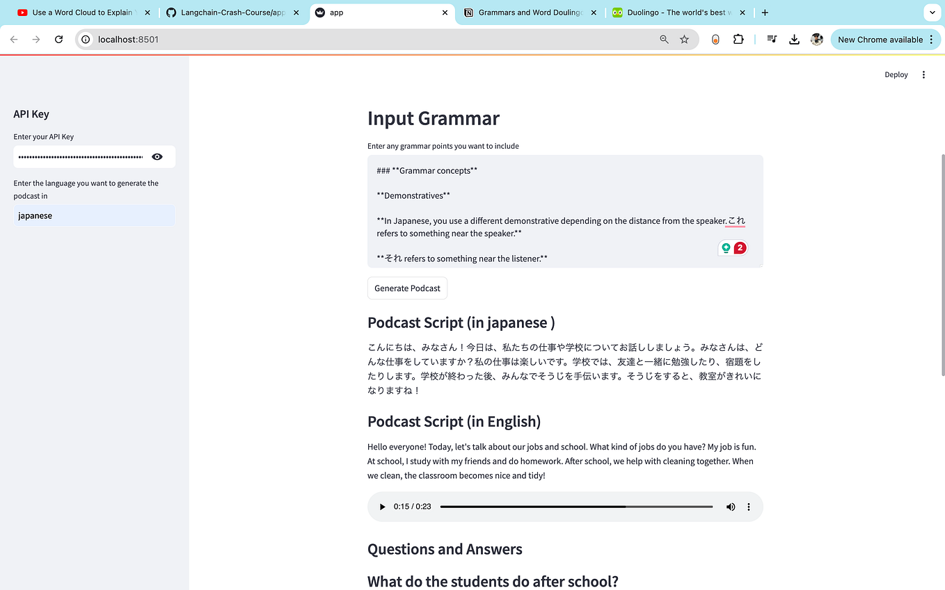Open the tab search chevron at top right
The width and height of the screenshot is (945, 590).
click(x=932, y=12)
